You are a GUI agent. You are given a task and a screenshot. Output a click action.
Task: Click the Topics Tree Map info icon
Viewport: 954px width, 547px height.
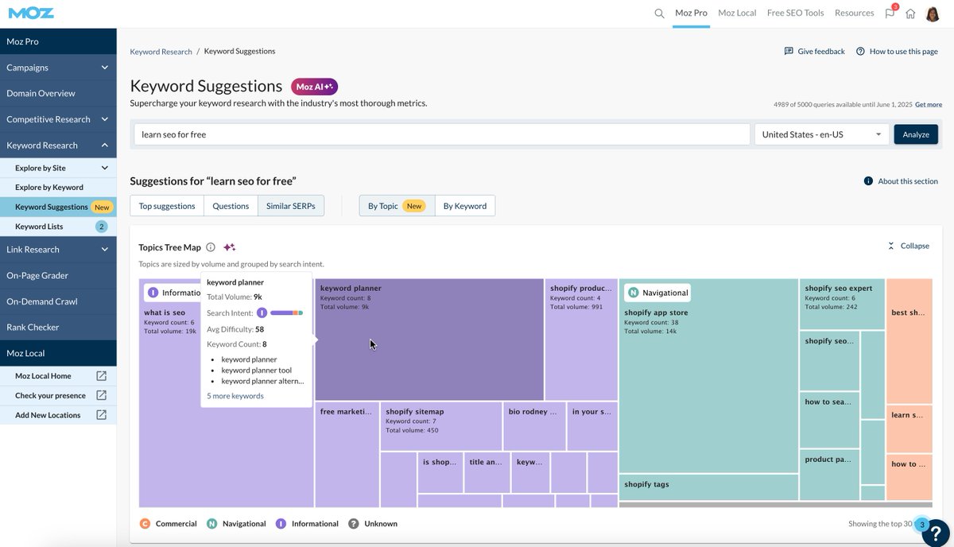point(211,247)
